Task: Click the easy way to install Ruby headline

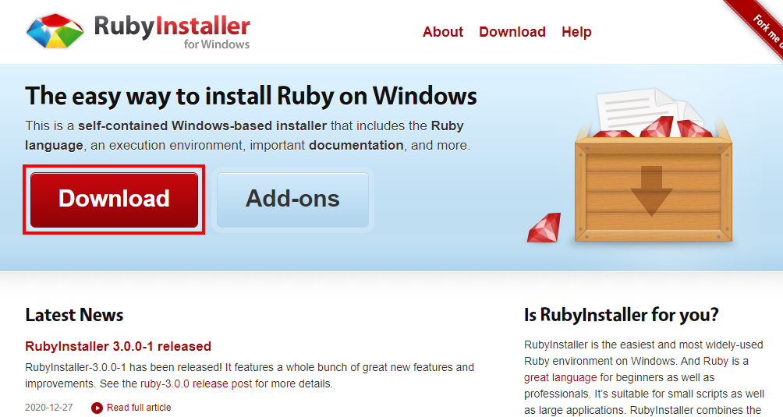Action: (x=251, y=96)
